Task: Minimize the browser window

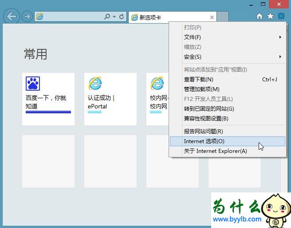Action: (251, 4)
